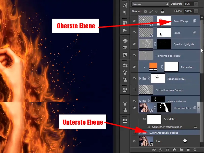Open the Normal blend mode dropdown
This screenshot has width=204, height=153.
tap(150, 4)
